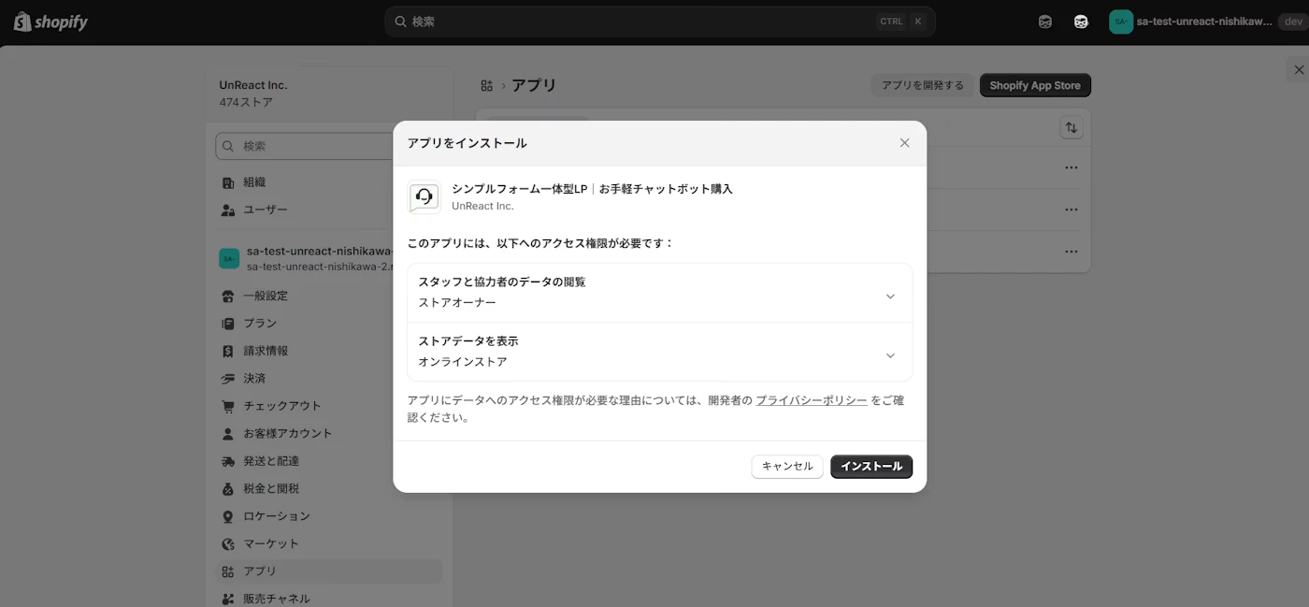The width and height of the screenshot is (1309, 607).
Task: Click the app icon of シンプルフォーム一体型LP
Action: pyautogui.click(x=424, y=197)
